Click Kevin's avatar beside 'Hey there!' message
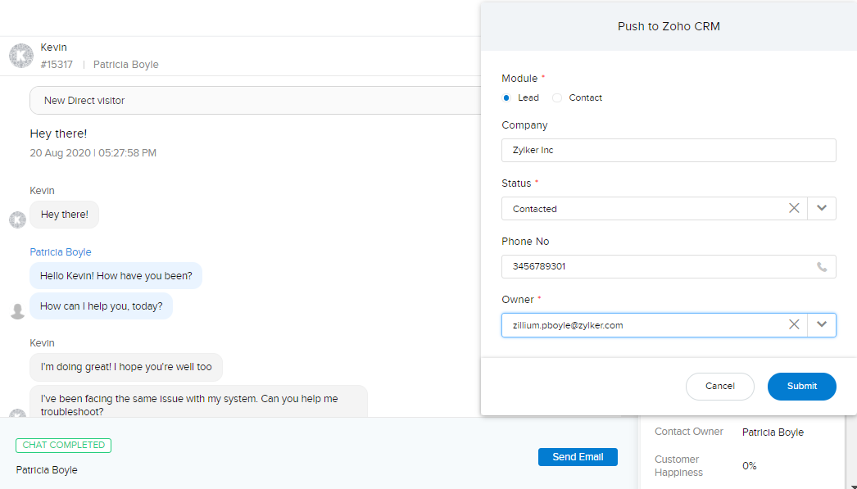857x489 pixels. [17, 220]
